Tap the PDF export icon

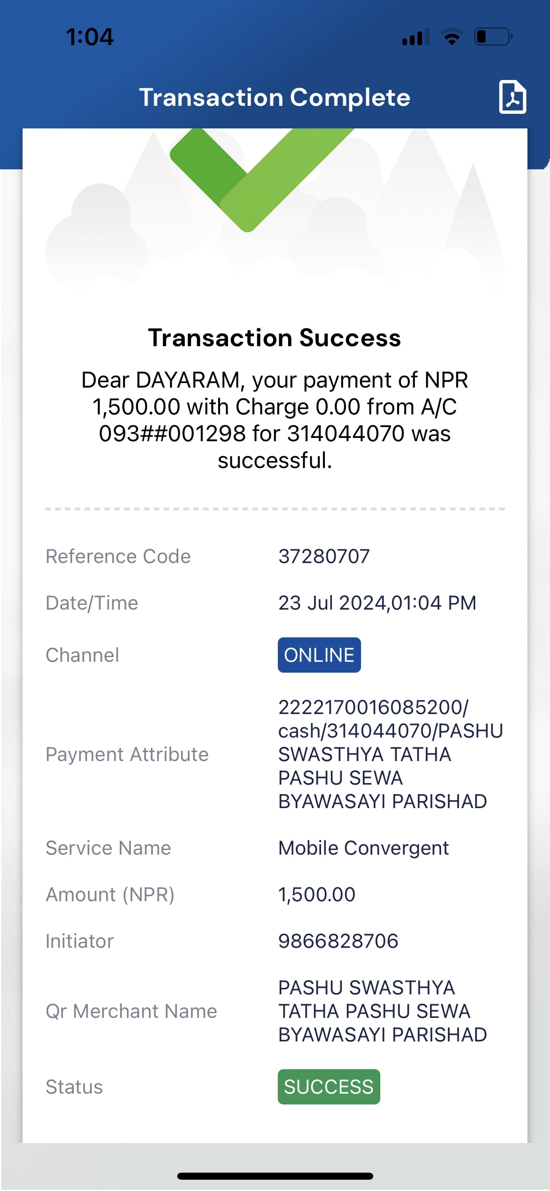tap(512, 97)
